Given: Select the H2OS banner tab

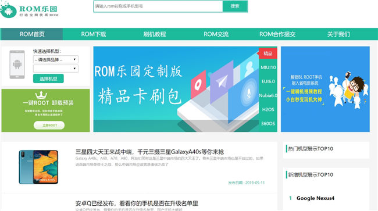Looking at the screenshot, I should 268,109.
